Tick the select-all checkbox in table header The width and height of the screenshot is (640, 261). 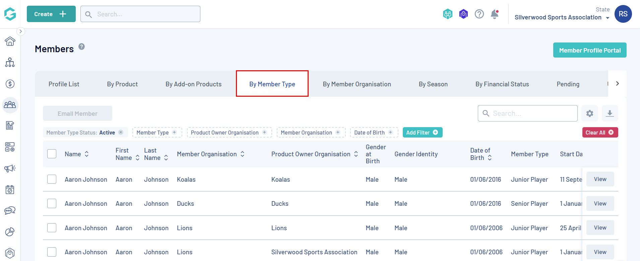pos(52,154)
